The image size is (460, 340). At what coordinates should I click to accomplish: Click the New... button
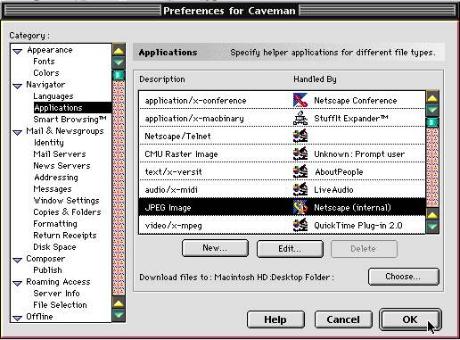(215, 248)
